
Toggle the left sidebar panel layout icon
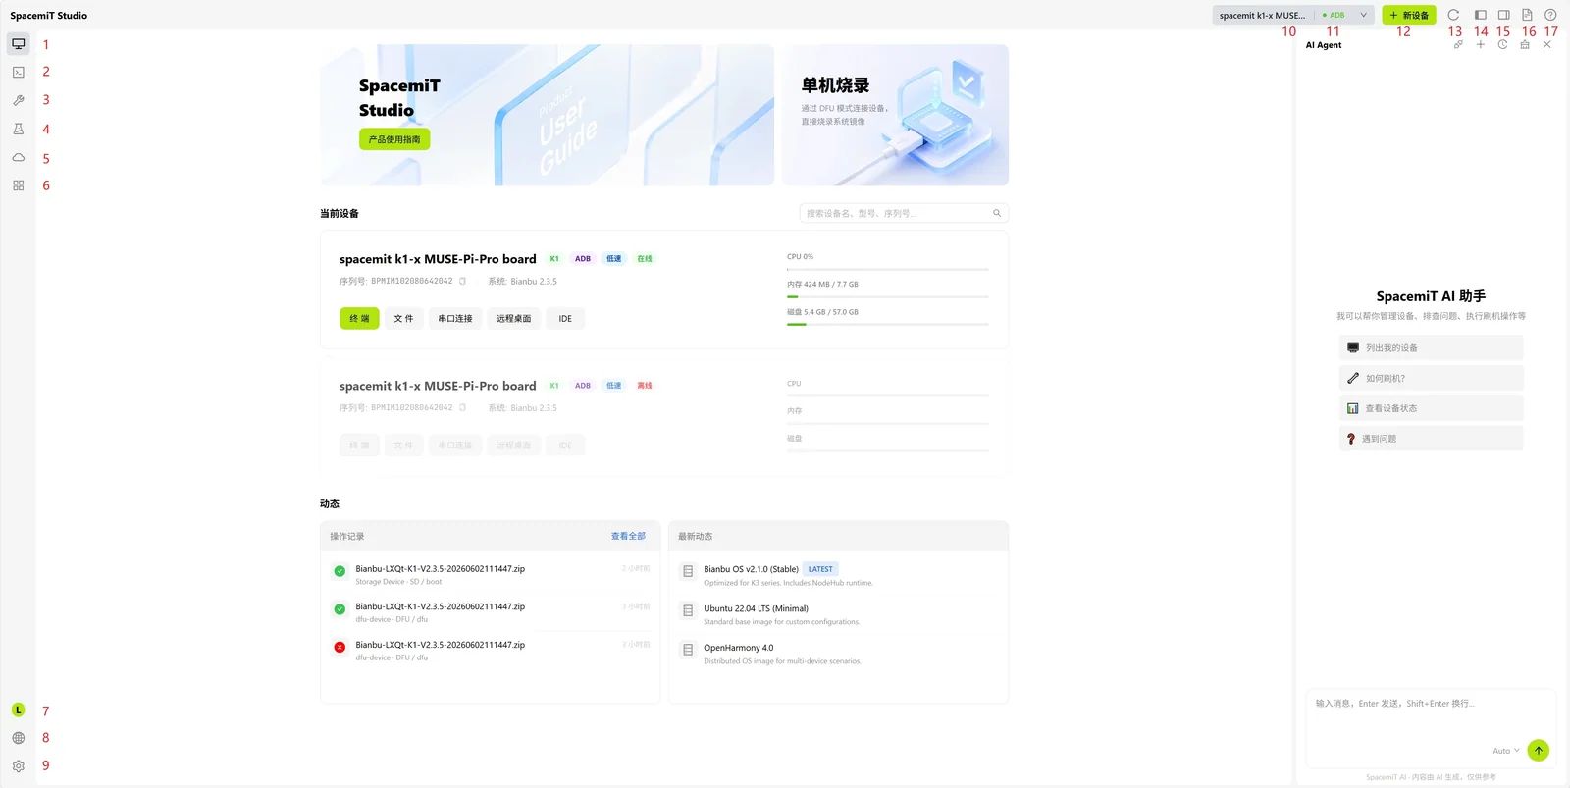point(1481,15)
